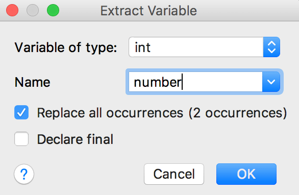Open the 'int' variable type combo box
The width and height of the screenshot is (299, 195).
coord(204,47)
